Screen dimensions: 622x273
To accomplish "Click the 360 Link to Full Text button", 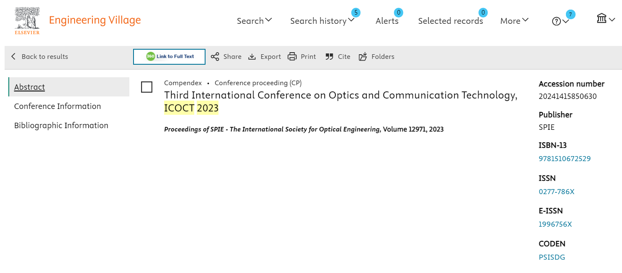I will coord(169,57).
